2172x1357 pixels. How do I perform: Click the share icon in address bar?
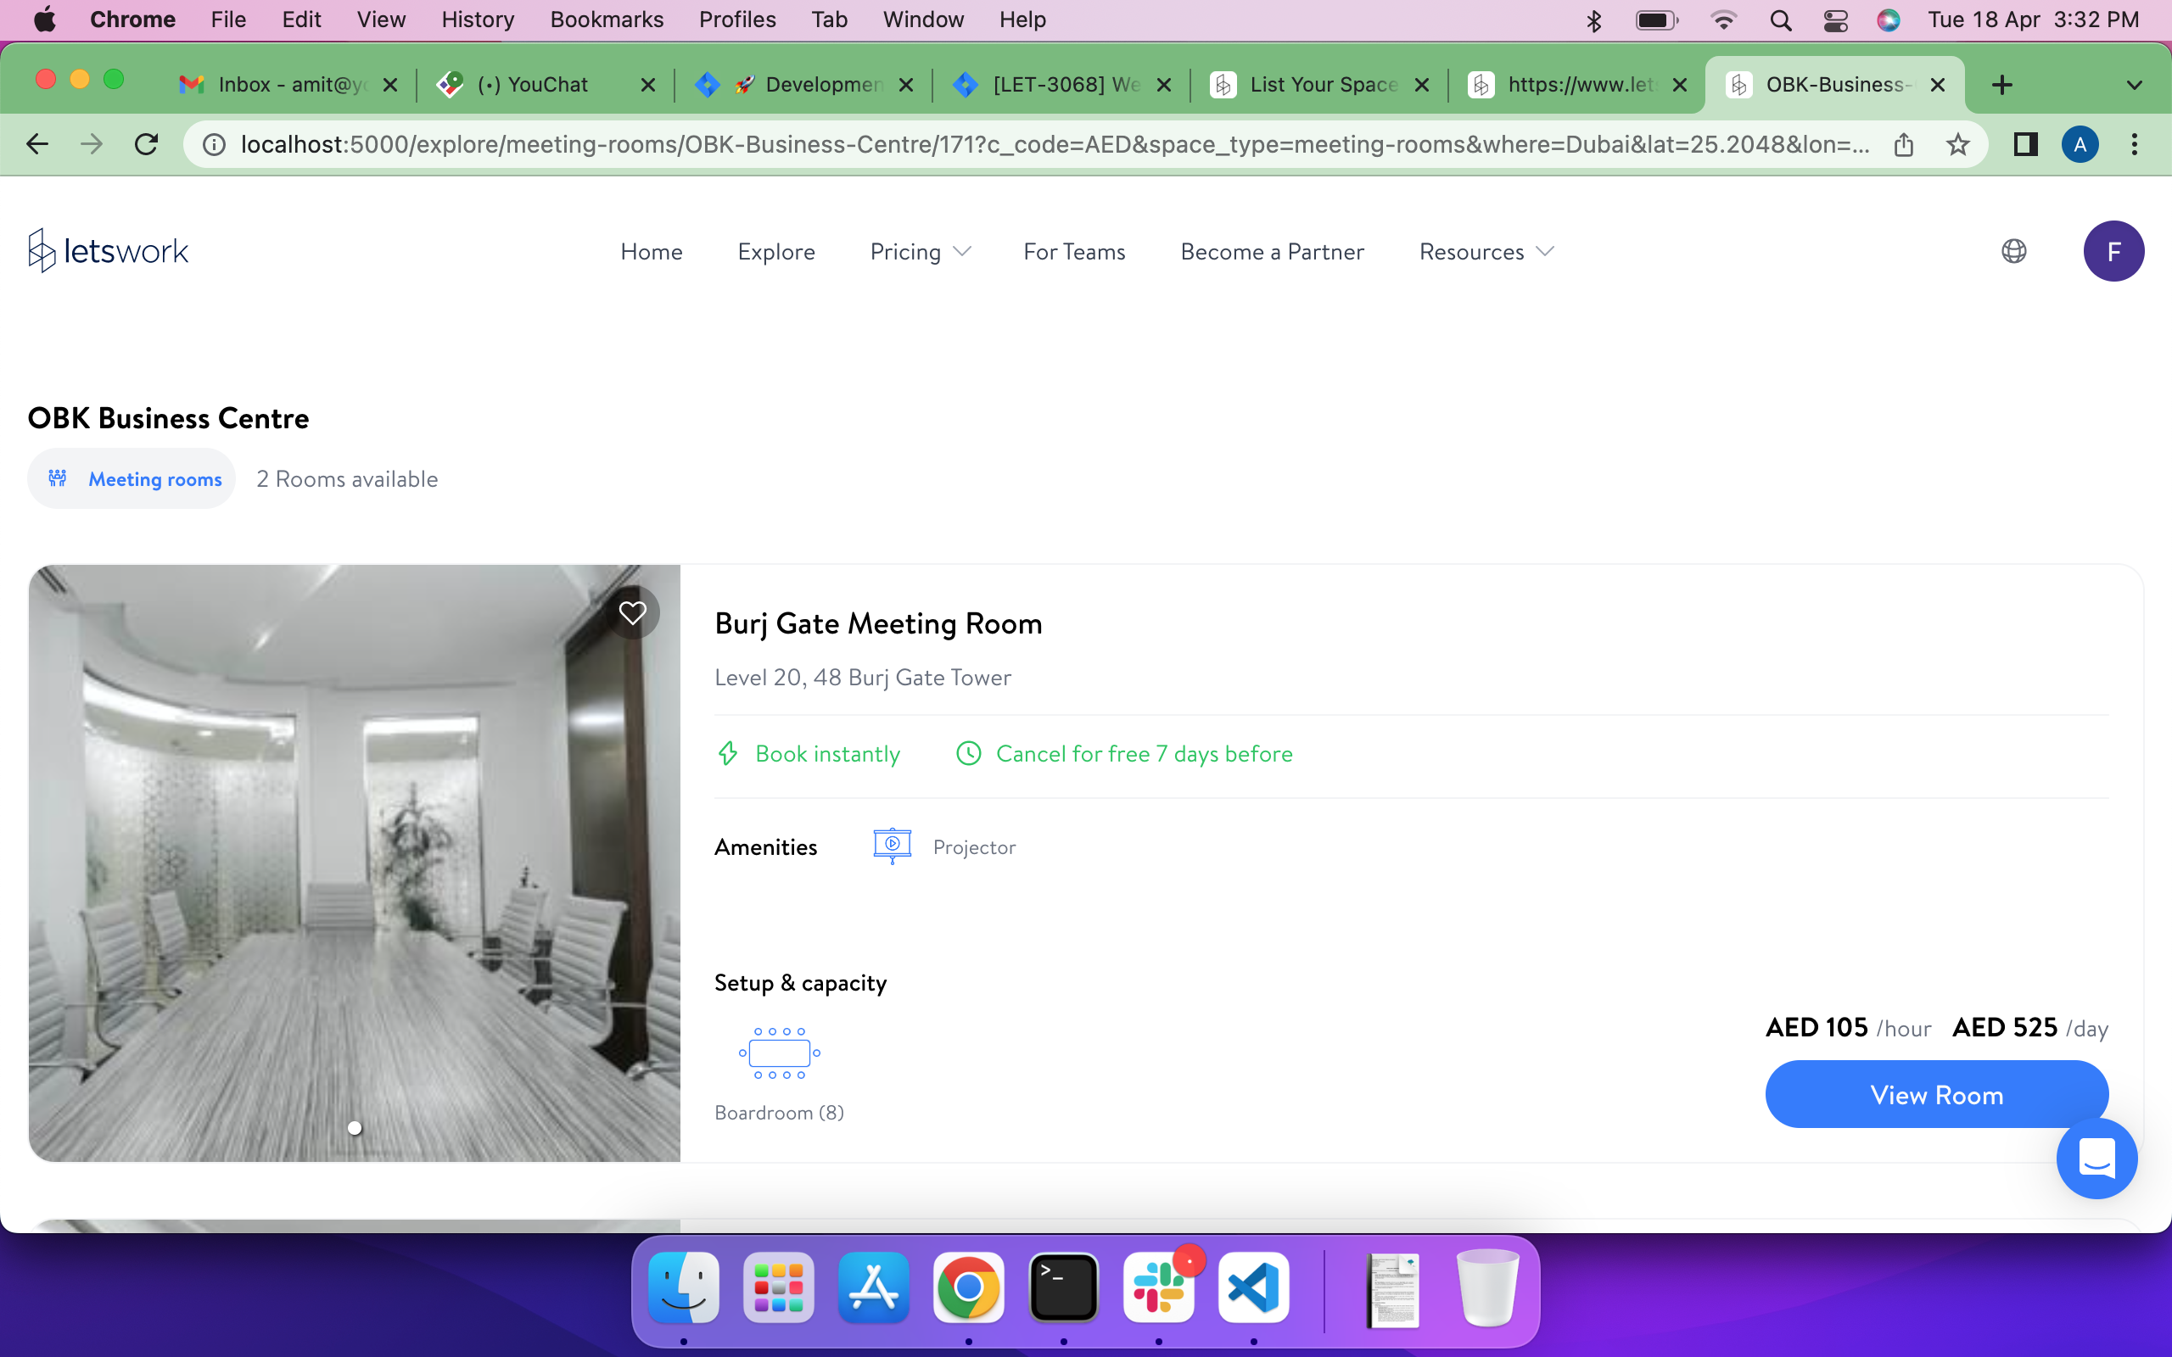[1904, 143]
